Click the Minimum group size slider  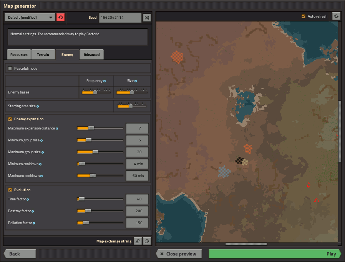(100, 140)
